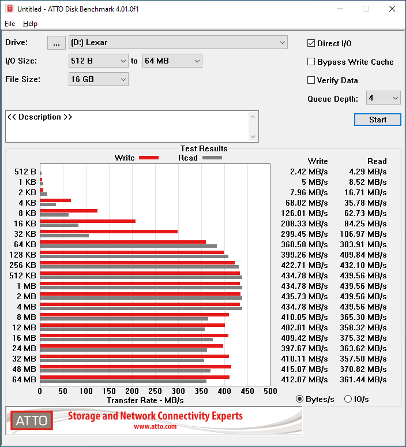This screenshot has width=406, height=447.
Task: Open the Help menu
Action: coord(30,24)
